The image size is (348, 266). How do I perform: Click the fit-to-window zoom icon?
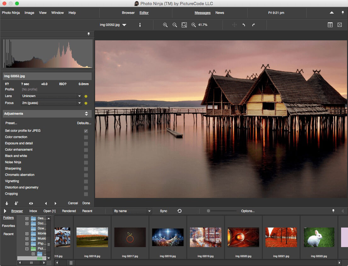click(184, 25)
